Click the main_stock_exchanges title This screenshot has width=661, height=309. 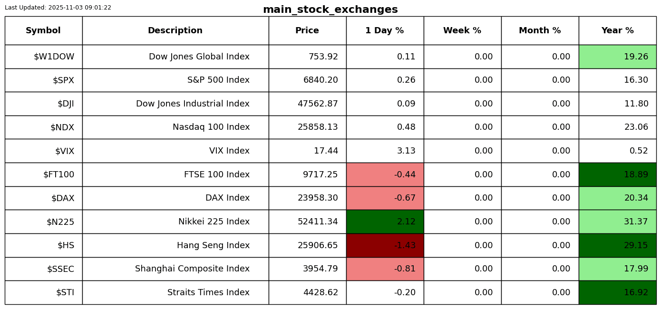pyautogui.click(x=330, y=10)
